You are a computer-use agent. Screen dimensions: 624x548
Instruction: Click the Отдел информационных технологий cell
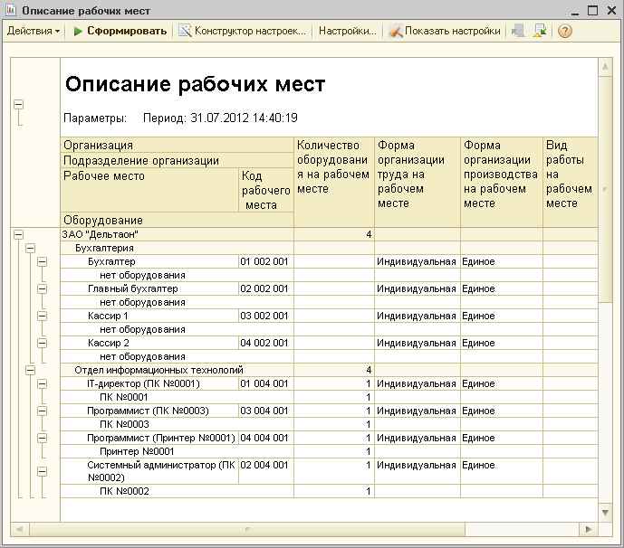tap(178, 371)
